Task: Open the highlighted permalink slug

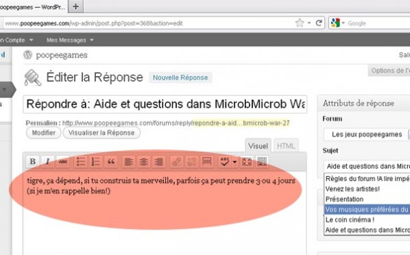Action: [241, 123]
